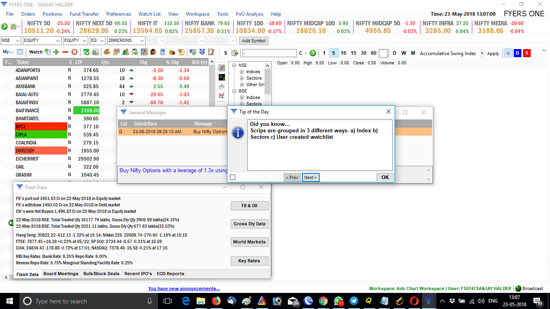This screenshot has width=550, height=309.
Task: Click the Windows search box 'Type here to search'
Action: coord(88,301)
